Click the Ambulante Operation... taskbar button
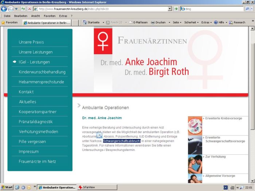 57,187
